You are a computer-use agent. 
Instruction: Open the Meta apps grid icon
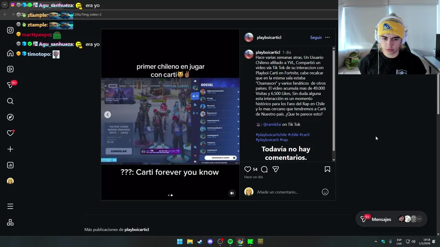click(x=10, y=223)
